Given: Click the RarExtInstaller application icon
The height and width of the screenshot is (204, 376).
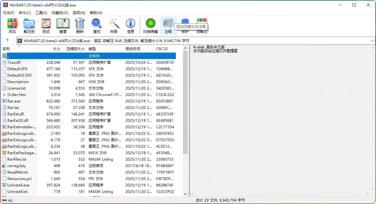Looking at the screenshot, I should coord(4,127).
